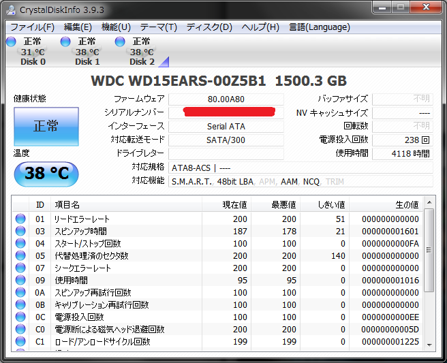The height and width of the screenshot is (363, 447).
Task: Click the CrystalDiskInfo title bar app icon
Action: coord(11,10)
